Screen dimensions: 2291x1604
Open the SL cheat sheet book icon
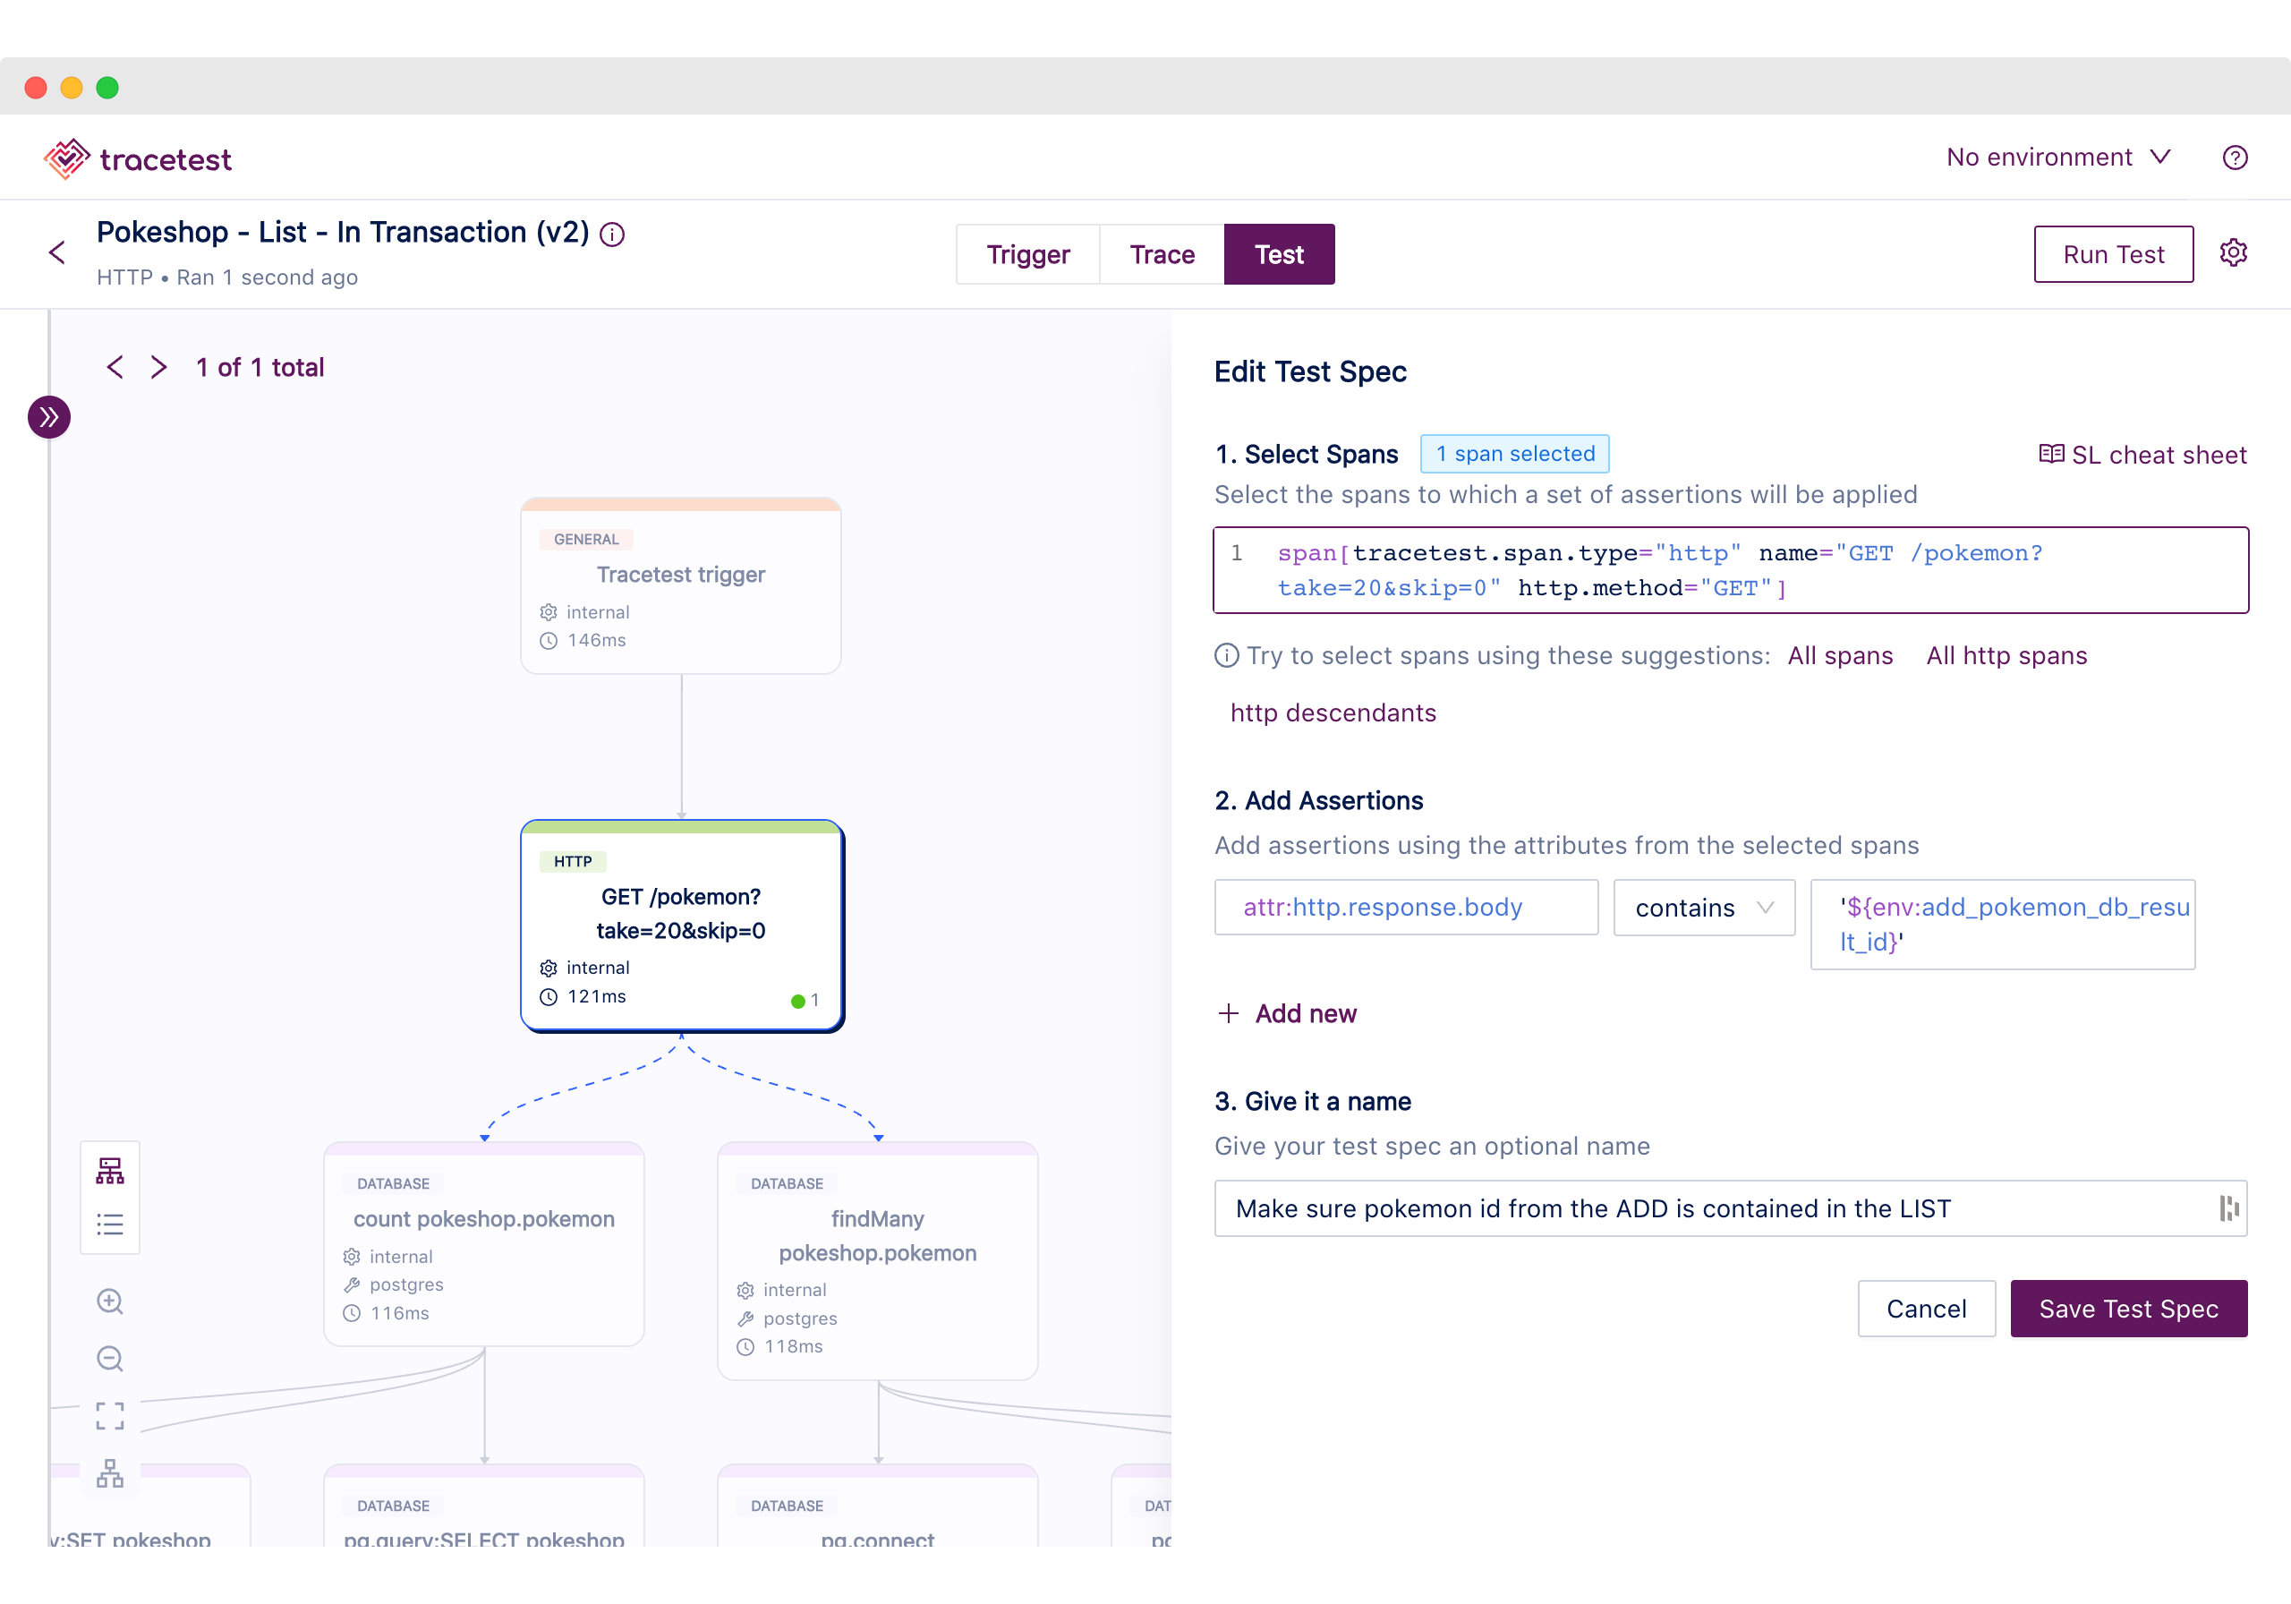[x=2050, y=454]
